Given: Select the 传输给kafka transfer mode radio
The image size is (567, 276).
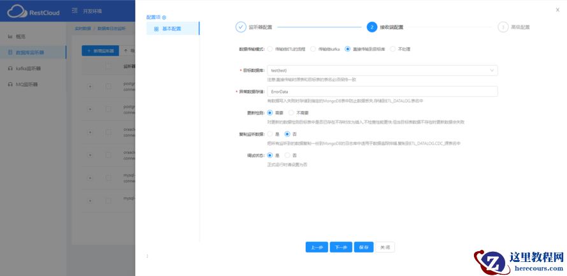Looking at the screenshot, I should tap(313, 49).
